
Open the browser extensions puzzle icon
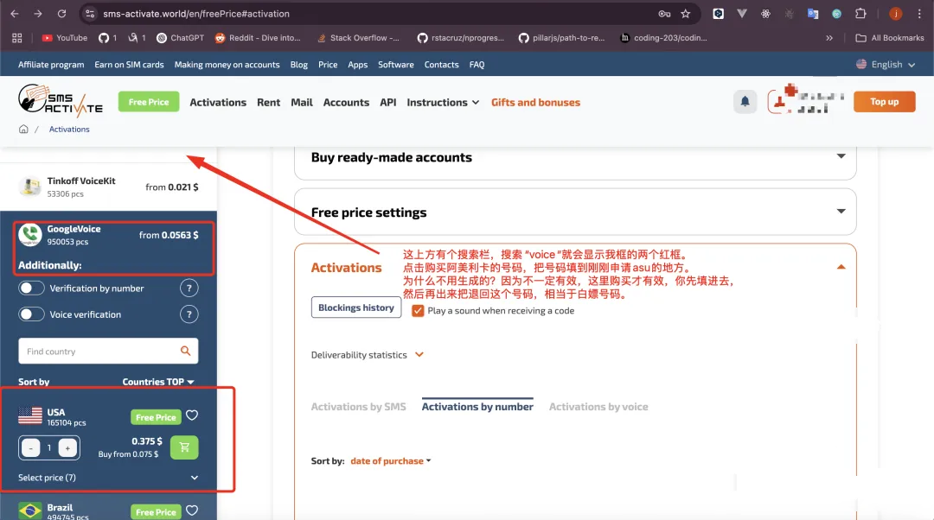coord(860,14)
